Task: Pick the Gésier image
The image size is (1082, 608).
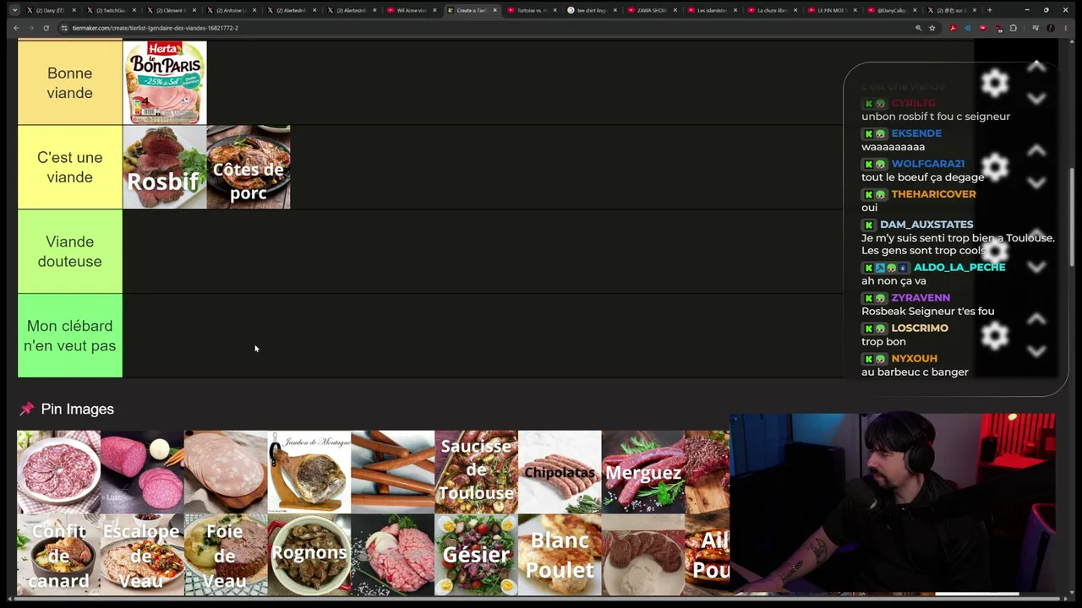Action: coord(477,556)
